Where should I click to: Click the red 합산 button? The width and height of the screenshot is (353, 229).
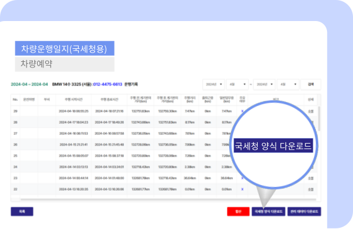click(x=238, y=212)
